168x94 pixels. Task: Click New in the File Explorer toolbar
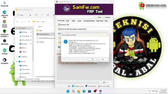point(21,15)
